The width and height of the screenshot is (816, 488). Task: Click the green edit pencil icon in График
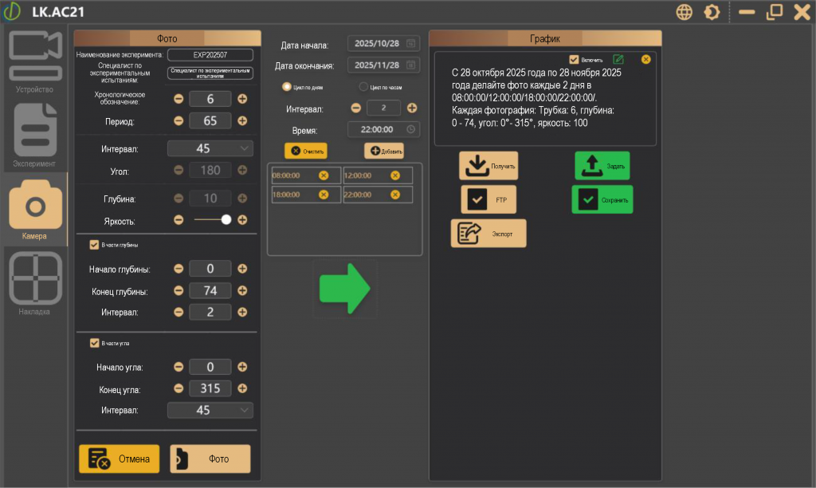(618, 59)
